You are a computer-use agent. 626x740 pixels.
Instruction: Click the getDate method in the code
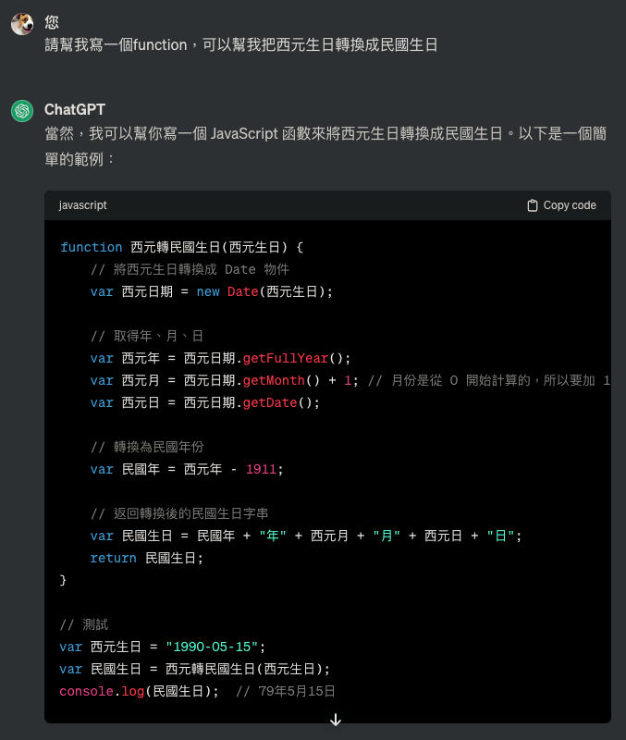(274, 402)
